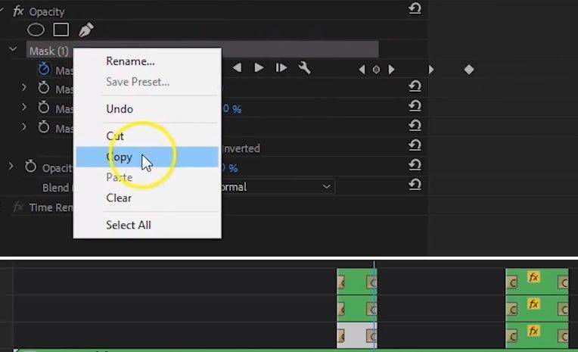Expand the Opacity property chevron
This screenshot has height=352, width=578.
[x=11, y=167]
